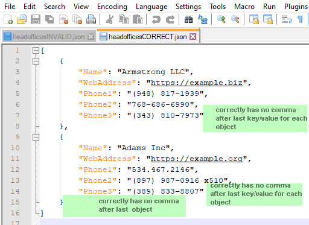Screen dimensions: 309x225
Task: Toggle Show All Characters pilcrow icon
Action: (300, 19)
